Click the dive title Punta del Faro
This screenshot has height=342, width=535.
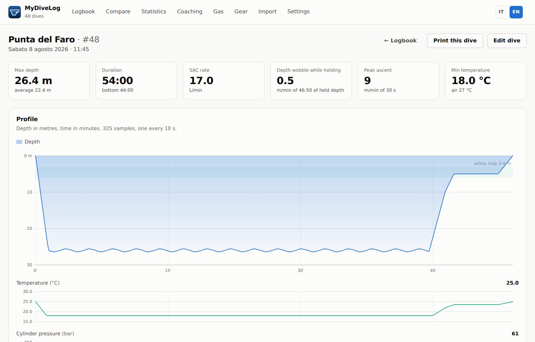(42, 39)
